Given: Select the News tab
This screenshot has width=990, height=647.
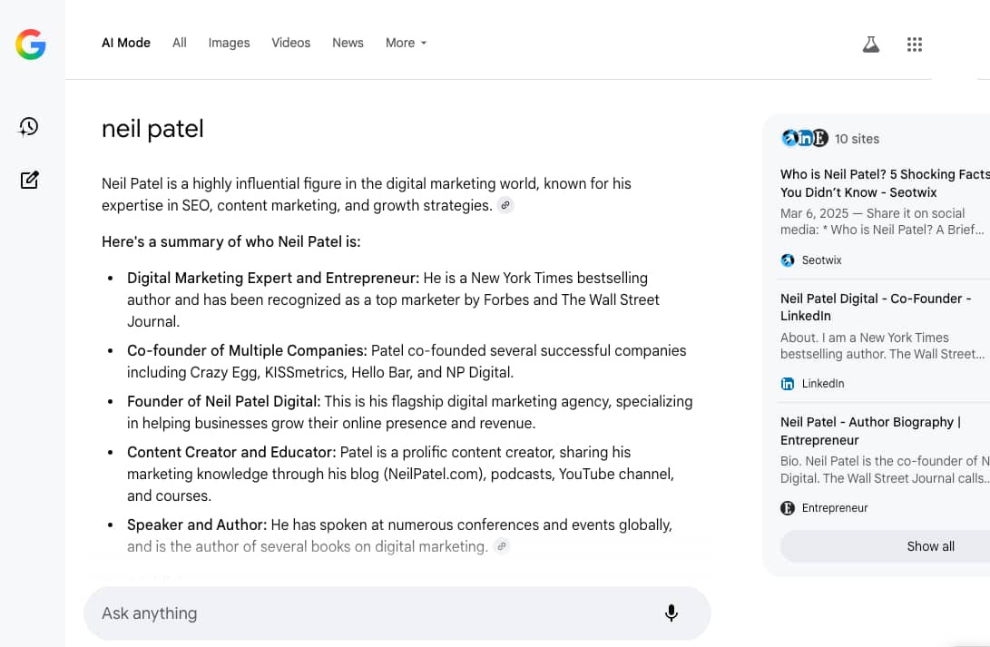Looking at the screenshot, I should (348, 43).
